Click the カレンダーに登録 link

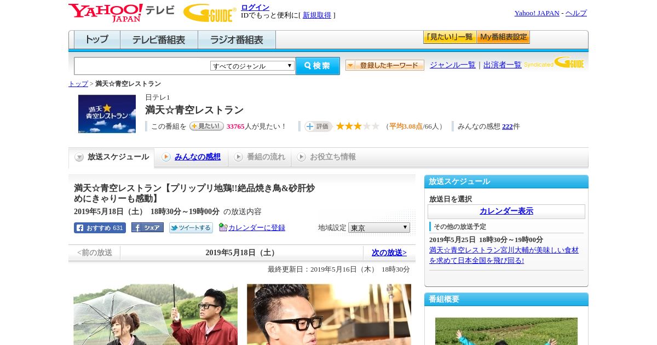click(x=257, y=228)
